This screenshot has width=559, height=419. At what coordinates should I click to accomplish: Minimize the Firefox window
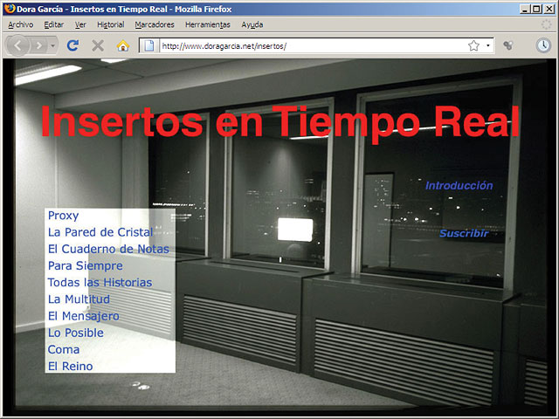[524, 9]
